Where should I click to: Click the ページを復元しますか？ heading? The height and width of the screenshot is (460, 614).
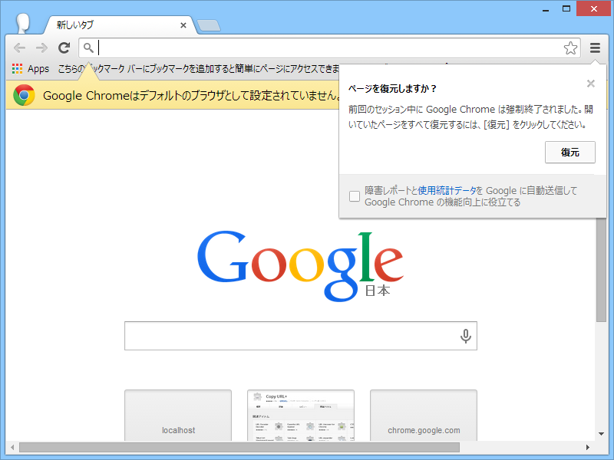[x=392, y=89]
